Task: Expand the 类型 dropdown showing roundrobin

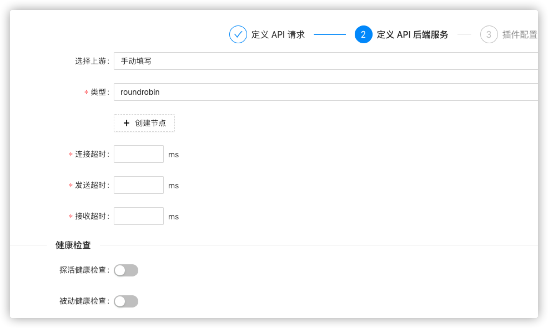Action: (325, 92)
